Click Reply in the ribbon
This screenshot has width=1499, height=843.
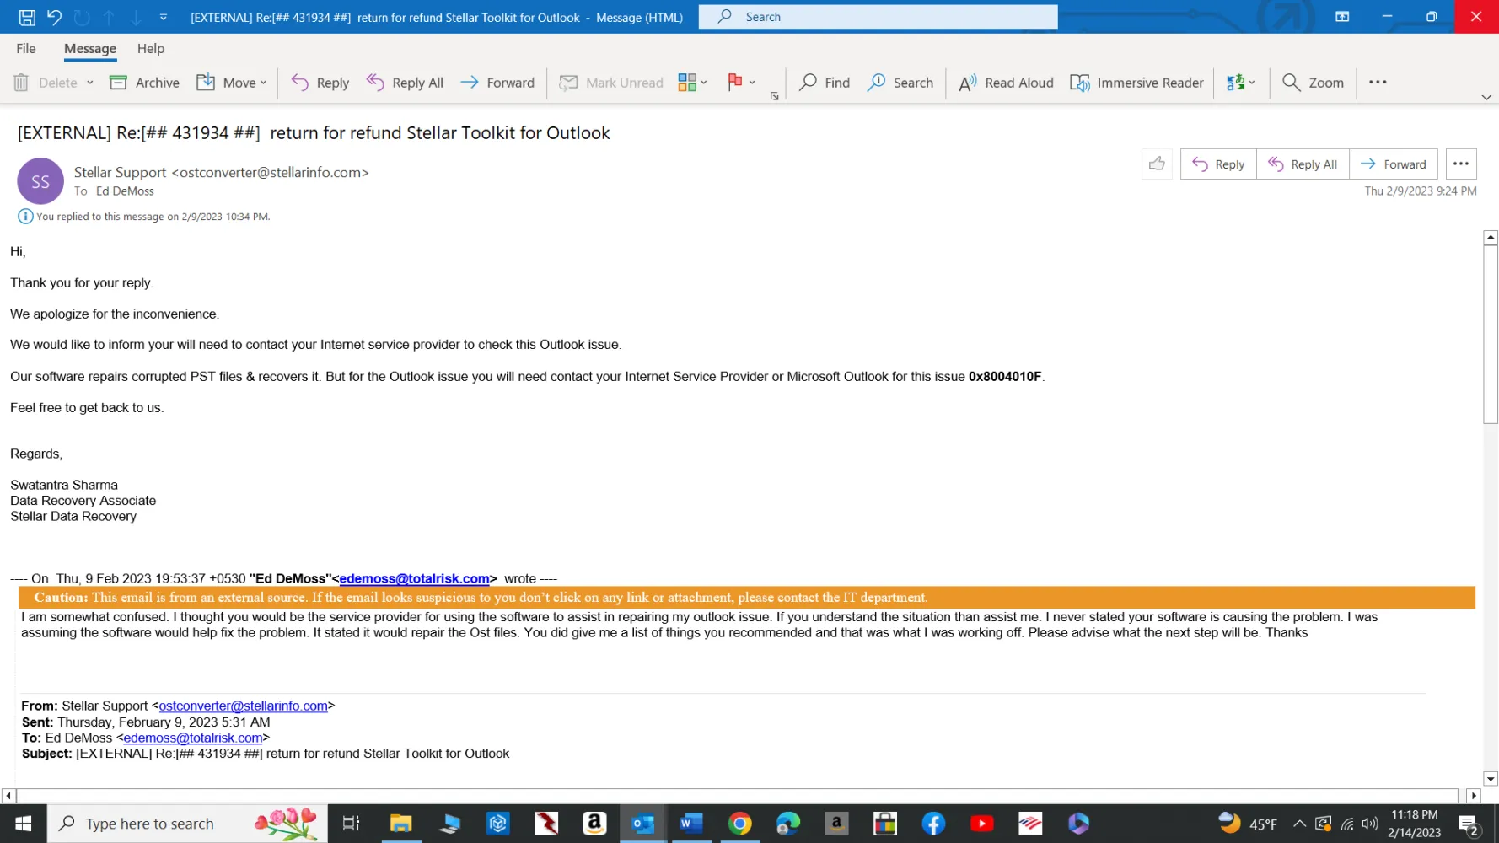[320, 82]
